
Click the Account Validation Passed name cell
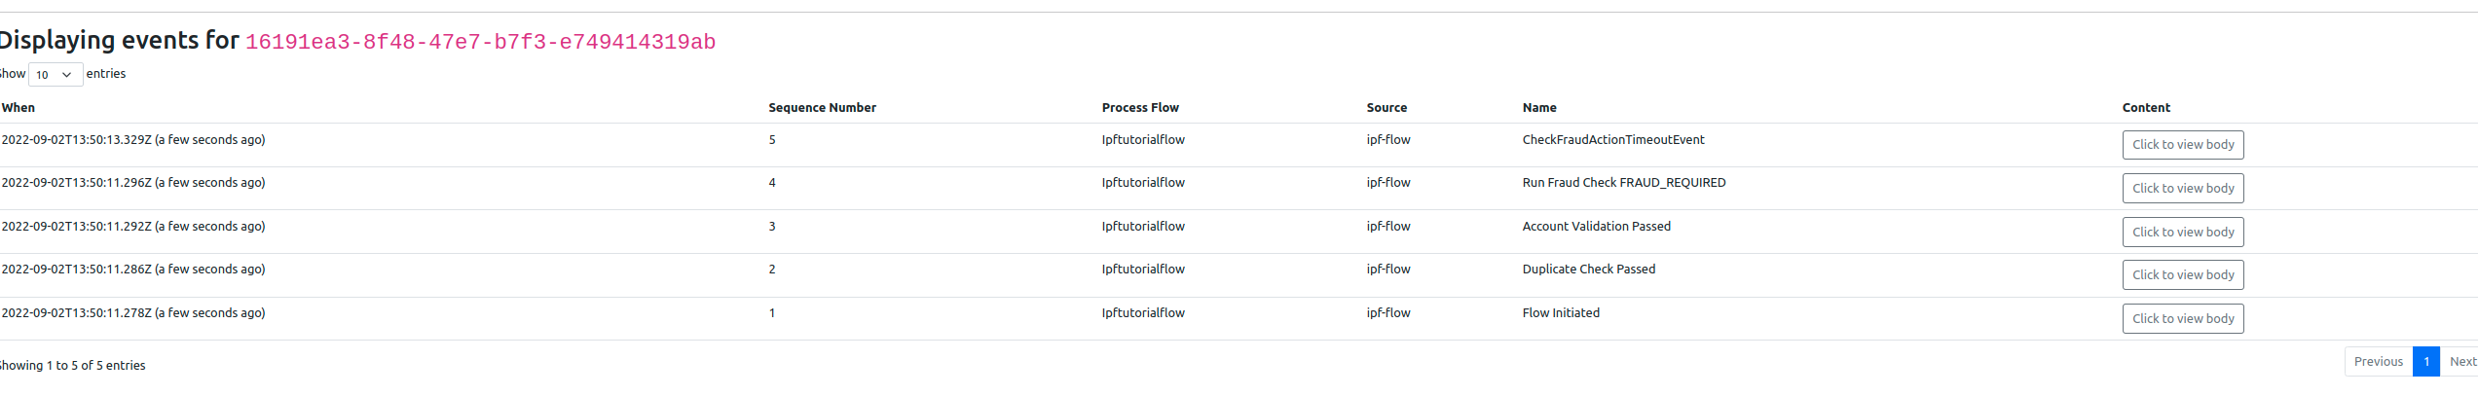[x=1596, y=227]
